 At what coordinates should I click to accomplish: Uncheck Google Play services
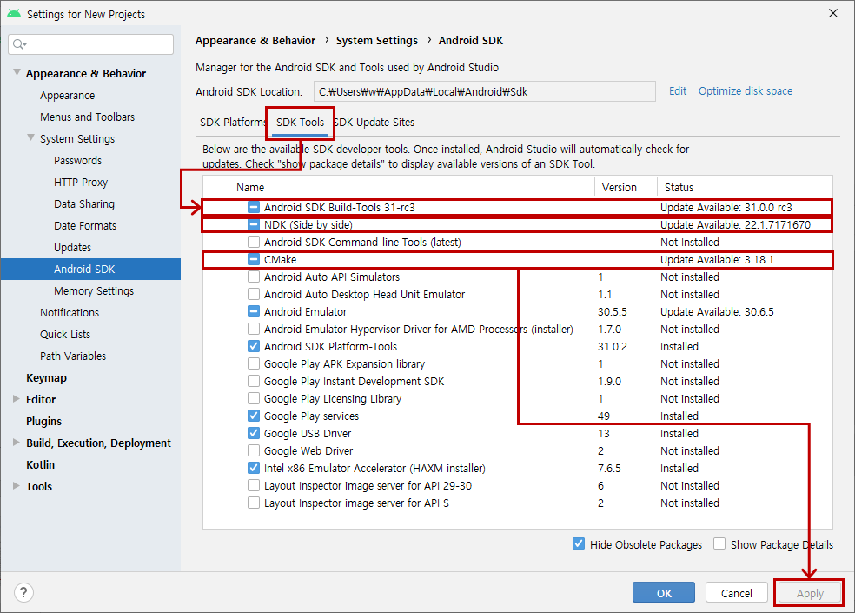254,416
